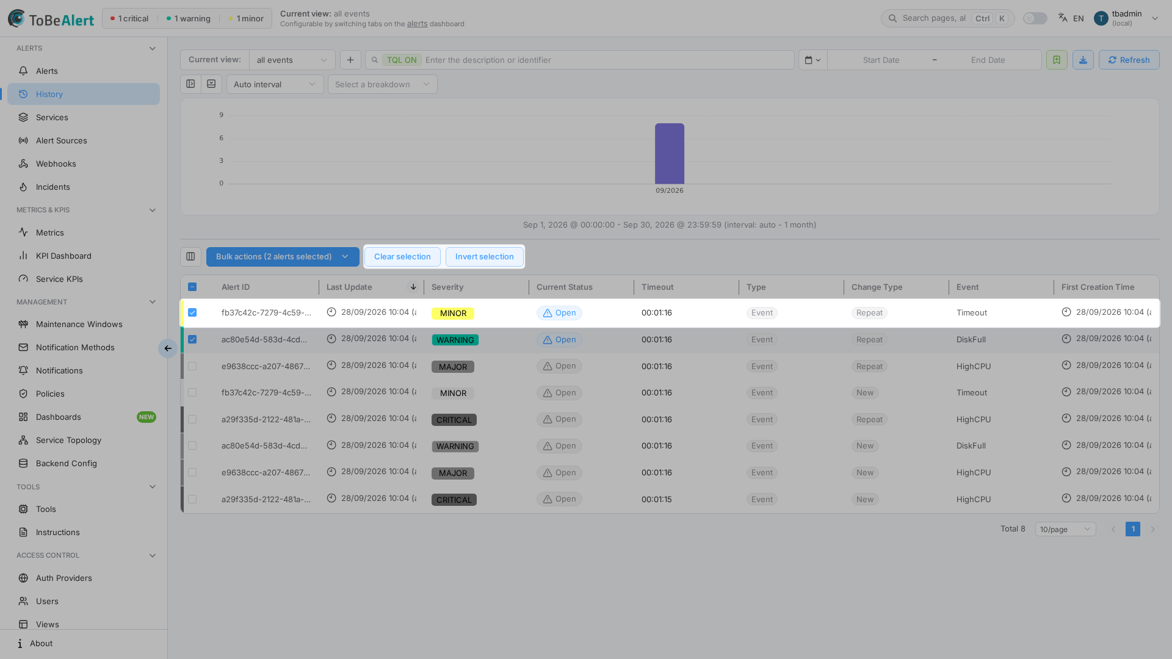Toggle the dark mode switch
Viewport: 1172px width, 659px height.
click(1035, 18)
